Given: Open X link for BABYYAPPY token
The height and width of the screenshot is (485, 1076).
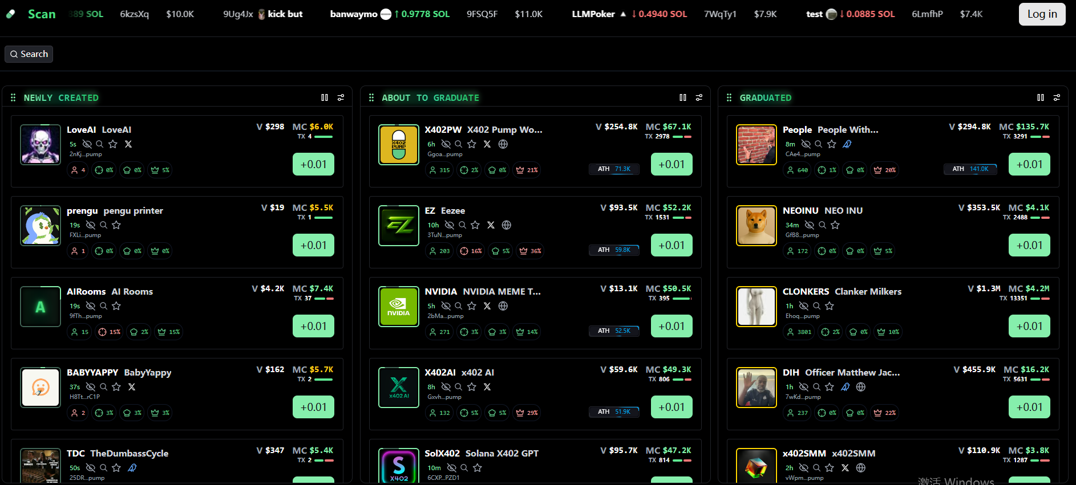Looking at the screenshot, I should (132, 387).
